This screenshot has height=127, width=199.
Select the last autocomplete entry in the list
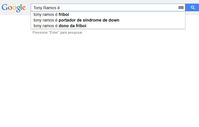(x=108, y=26)
